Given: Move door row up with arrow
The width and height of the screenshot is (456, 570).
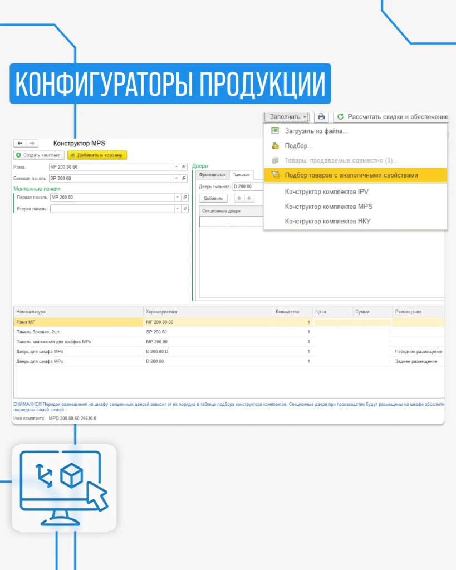Looking at the screenshot, I should [239, 198].
